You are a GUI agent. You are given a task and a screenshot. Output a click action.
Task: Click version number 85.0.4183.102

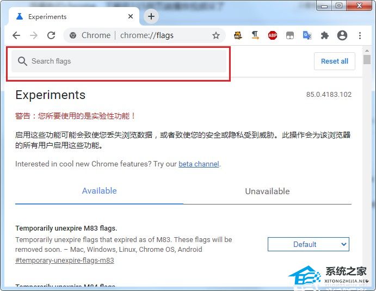[x=329, y=95]
